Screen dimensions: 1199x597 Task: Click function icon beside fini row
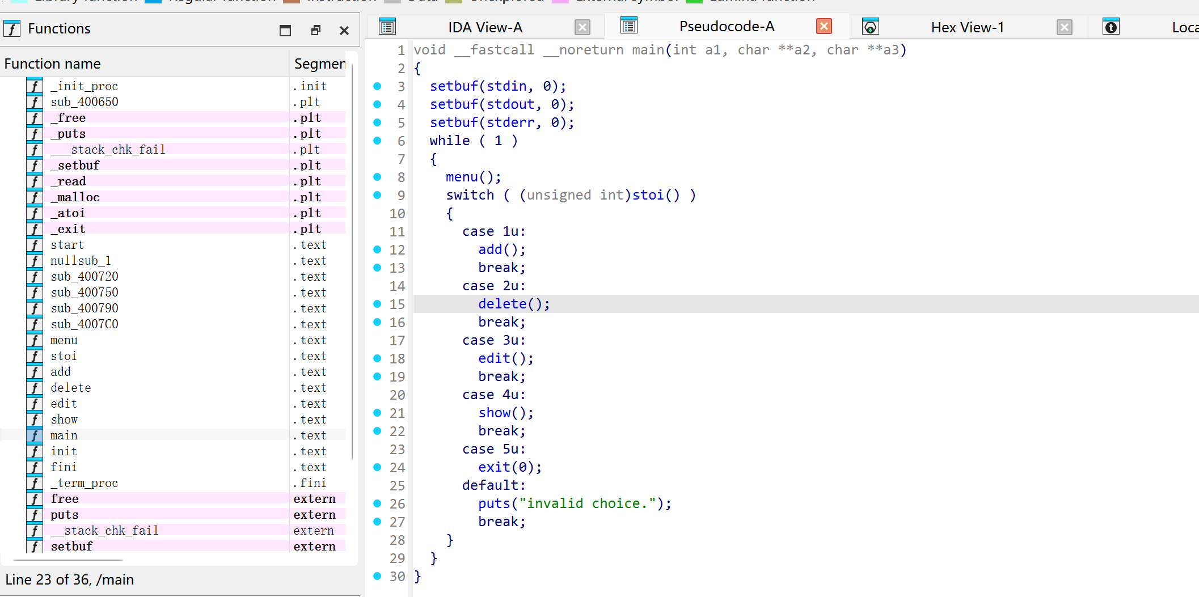pos(35,467)
